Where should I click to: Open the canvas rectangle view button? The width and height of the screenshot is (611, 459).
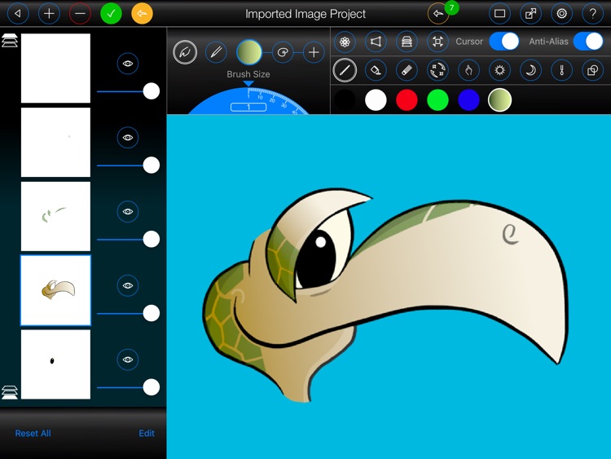click(x=499, y=14)
